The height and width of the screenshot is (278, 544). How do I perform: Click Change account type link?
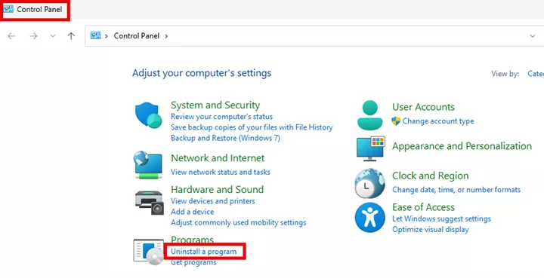click(x=438, y=121)
